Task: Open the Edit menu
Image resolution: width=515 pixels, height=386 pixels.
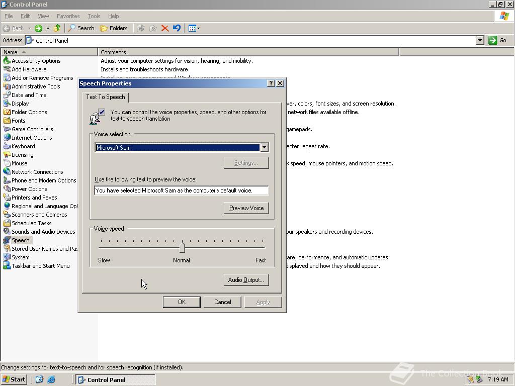Action: [x=25, y=16]
